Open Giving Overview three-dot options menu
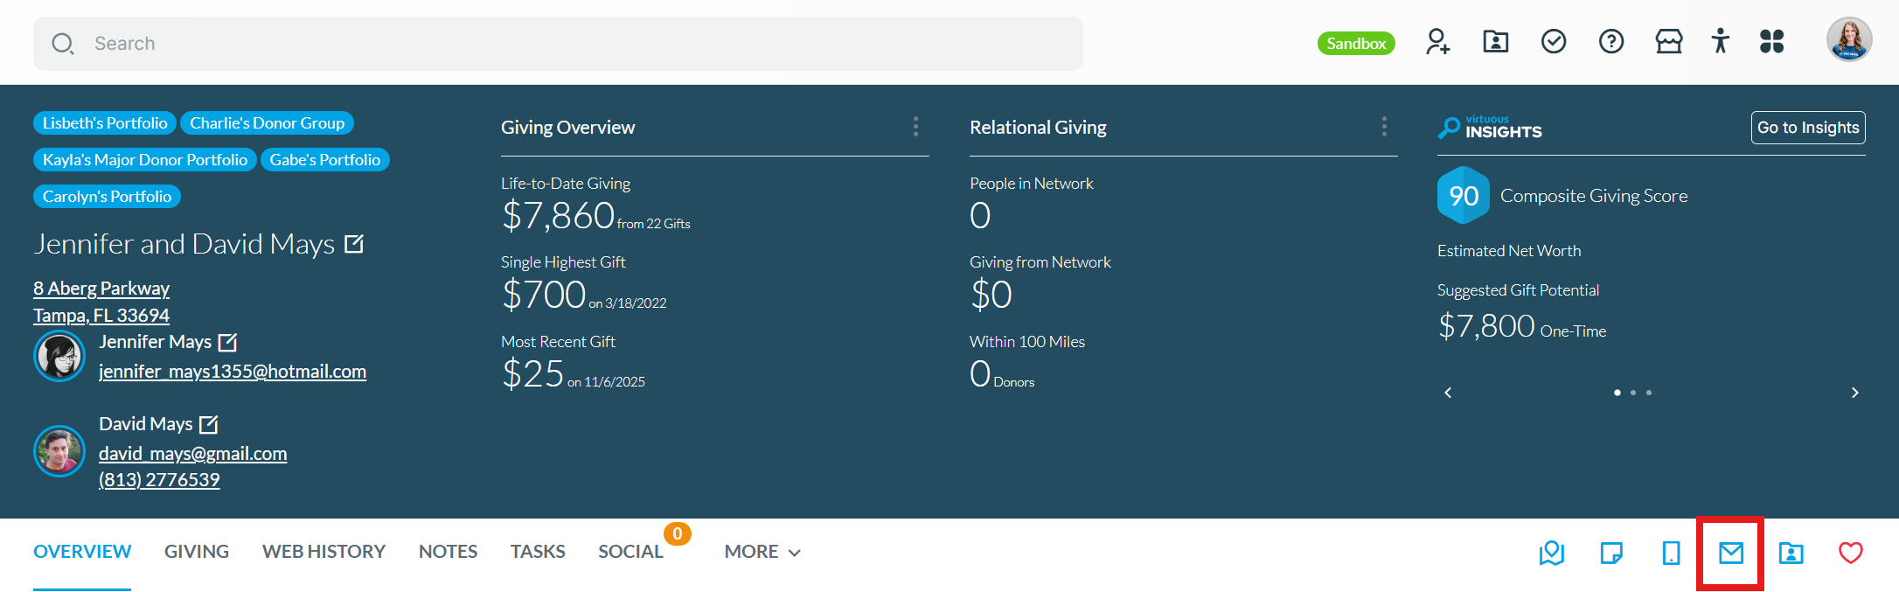1899x592 pixels. tap(915, 127)
